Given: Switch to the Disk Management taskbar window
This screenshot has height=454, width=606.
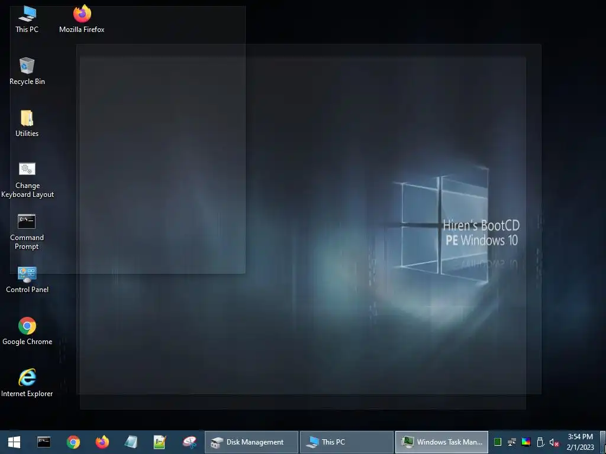Looking at the screenshot, I should pos(251,442).
